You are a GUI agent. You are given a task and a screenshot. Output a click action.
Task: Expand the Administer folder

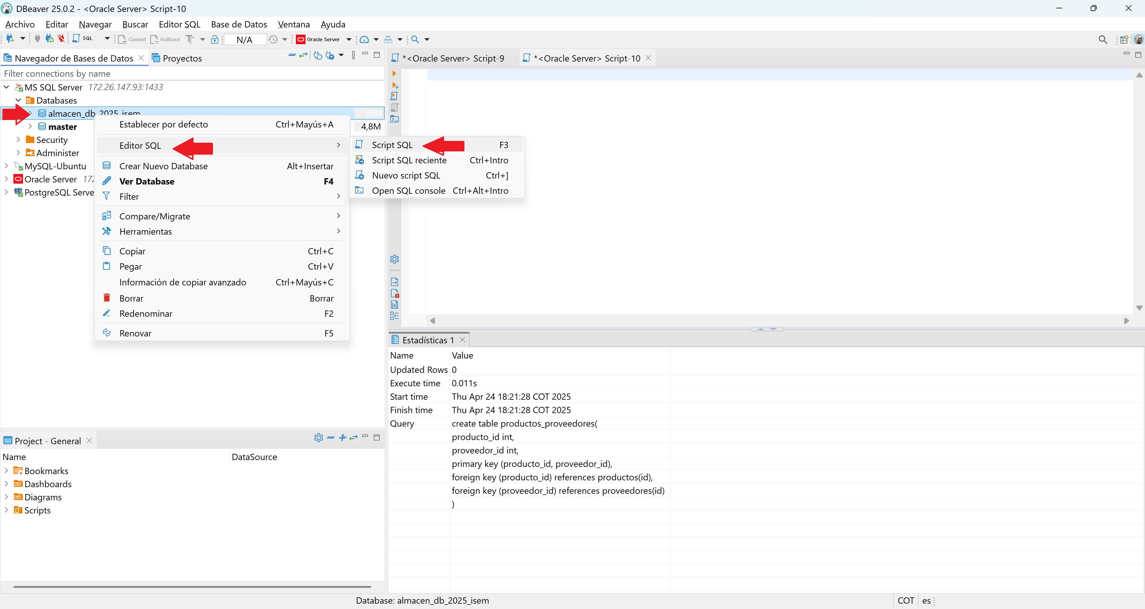point(18,153)
